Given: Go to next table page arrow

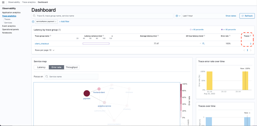Looking at the screenshot, I should 251,50.
